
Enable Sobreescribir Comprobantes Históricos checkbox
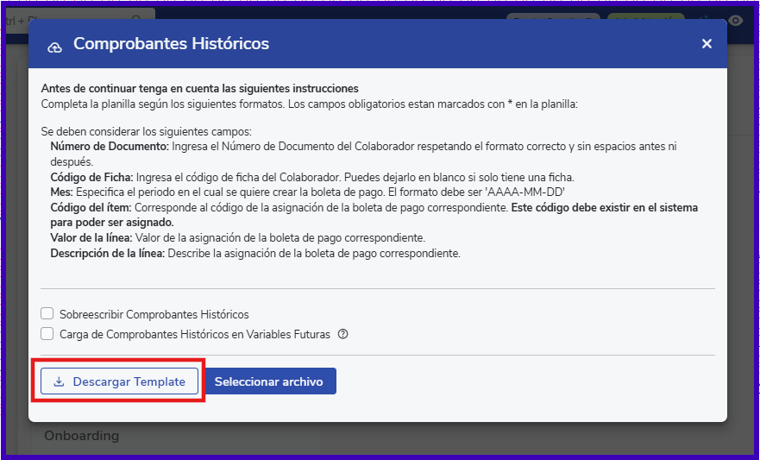point(47,314)
